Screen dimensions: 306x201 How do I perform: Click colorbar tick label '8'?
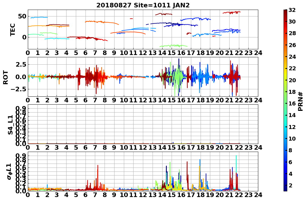290,150
